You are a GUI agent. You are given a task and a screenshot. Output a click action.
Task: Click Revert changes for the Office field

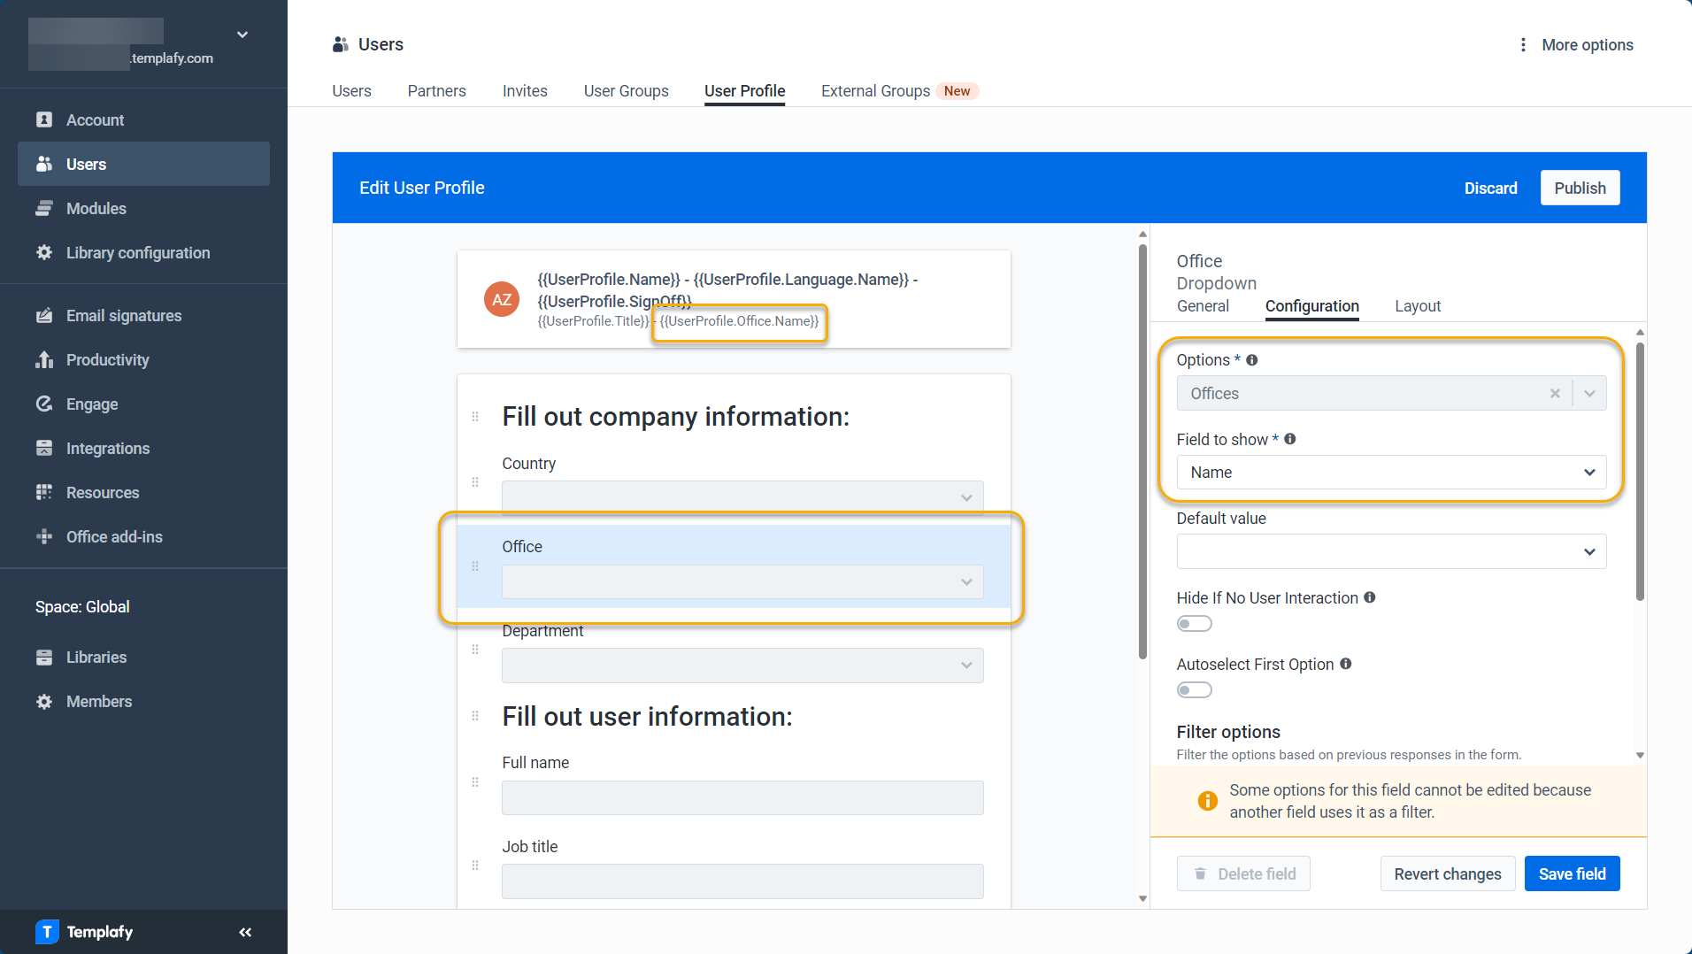tap(1448, 873)
